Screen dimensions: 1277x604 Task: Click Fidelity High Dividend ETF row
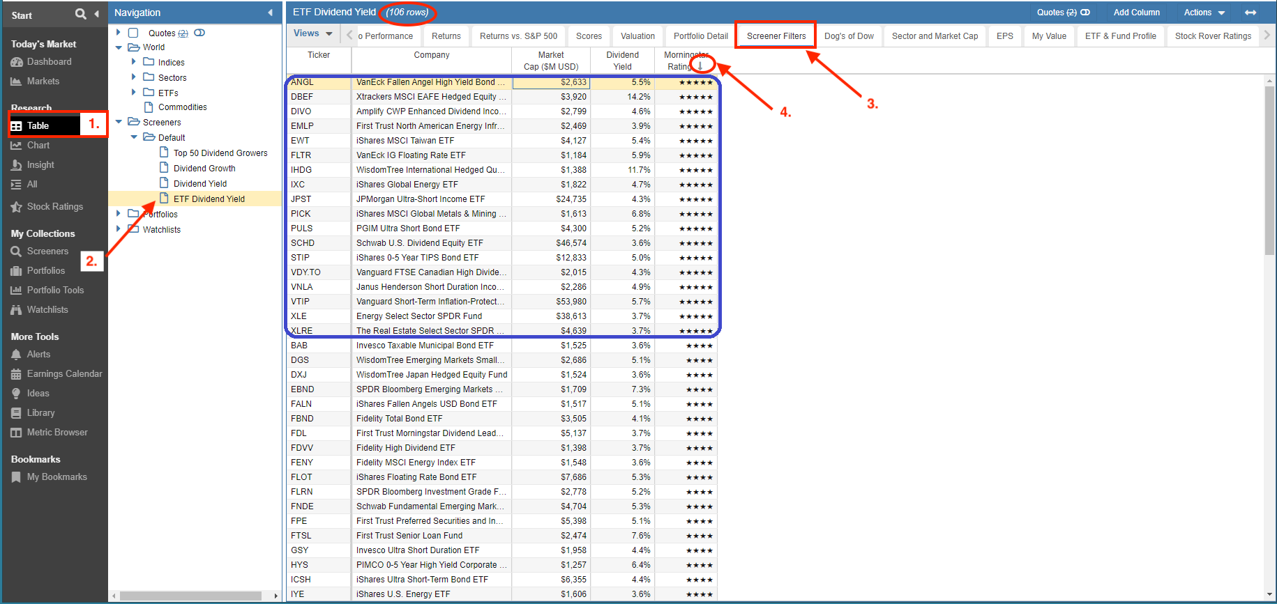pyautogui.click(x=501, y=448)
